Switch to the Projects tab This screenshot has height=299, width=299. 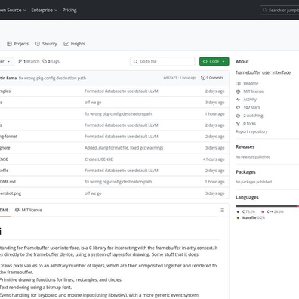(x=18, y=44)
